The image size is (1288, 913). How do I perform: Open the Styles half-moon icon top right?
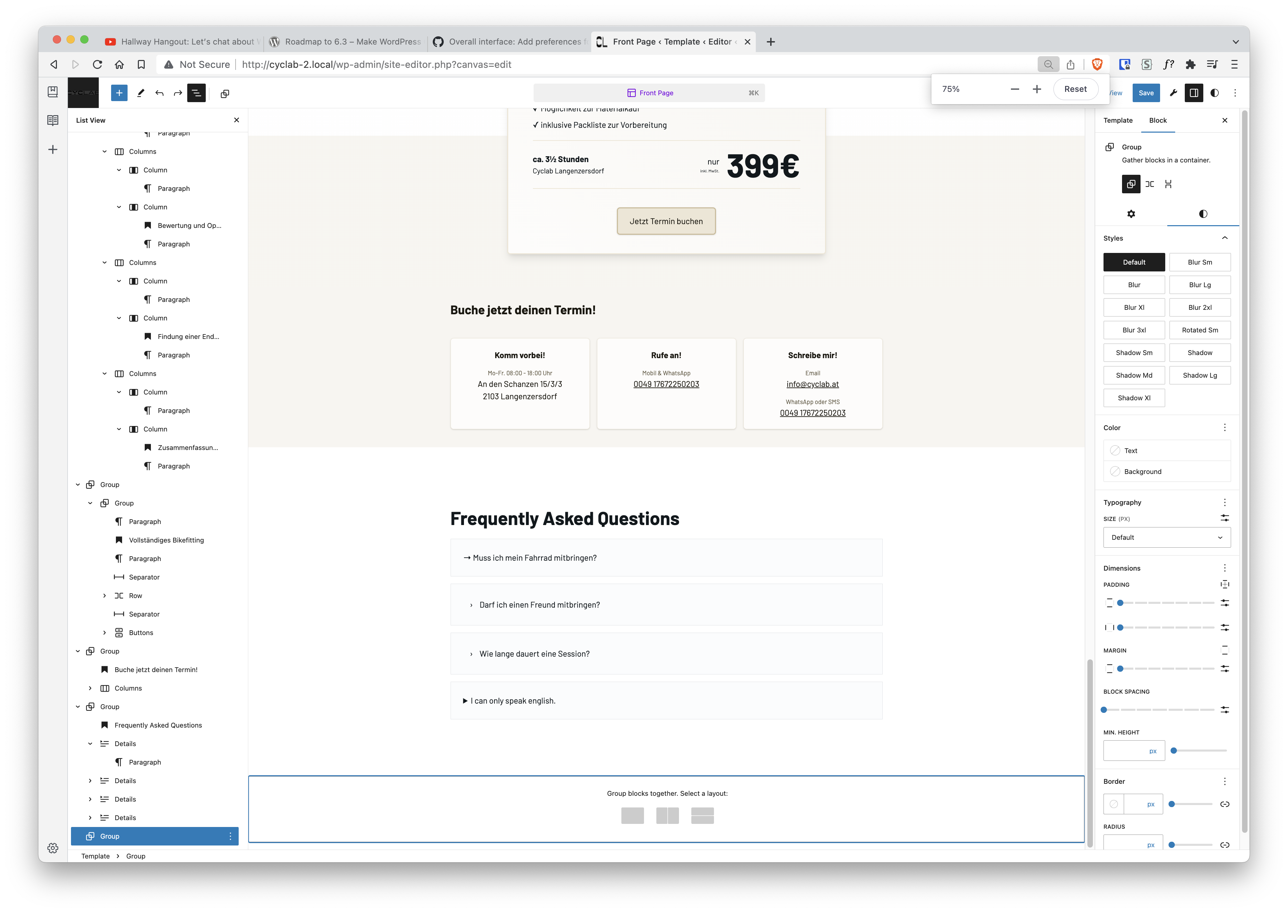point(1215,93)
